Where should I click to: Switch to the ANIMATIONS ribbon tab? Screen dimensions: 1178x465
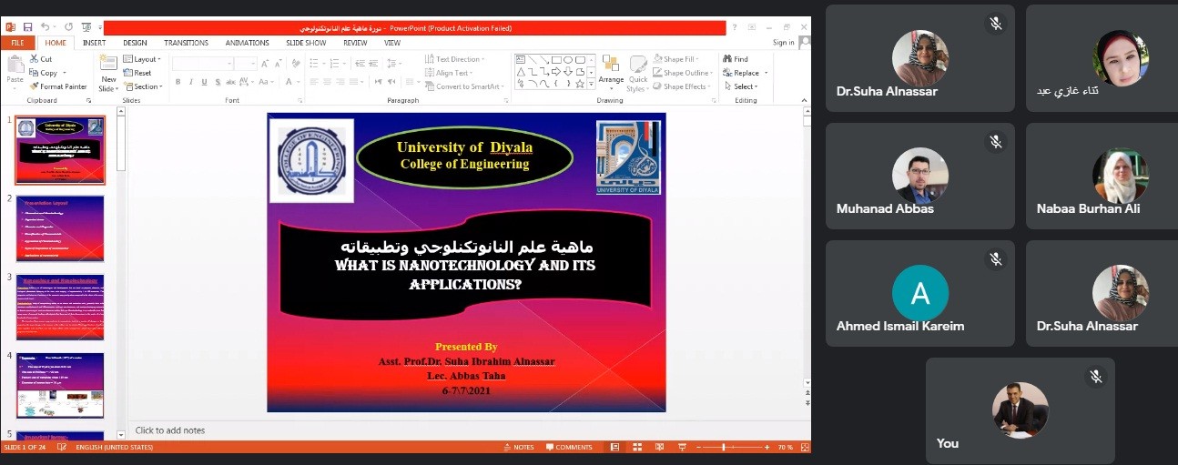point(248,43)
